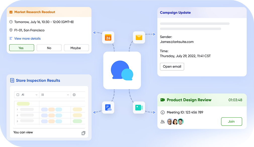Open the yellow mail envelope icon
The image size is (254, 147).
pyautogui.click(x=139, y=37)
